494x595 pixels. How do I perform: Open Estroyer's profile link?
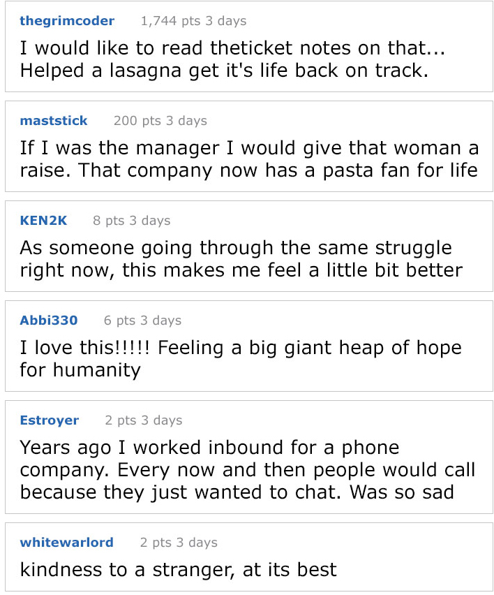point(50,420)
